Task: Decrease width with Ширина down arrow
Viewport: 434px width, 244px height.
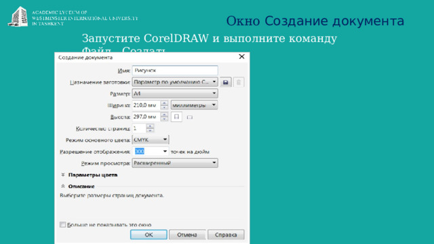Action: pyautogui.click(x=164, y=107)
